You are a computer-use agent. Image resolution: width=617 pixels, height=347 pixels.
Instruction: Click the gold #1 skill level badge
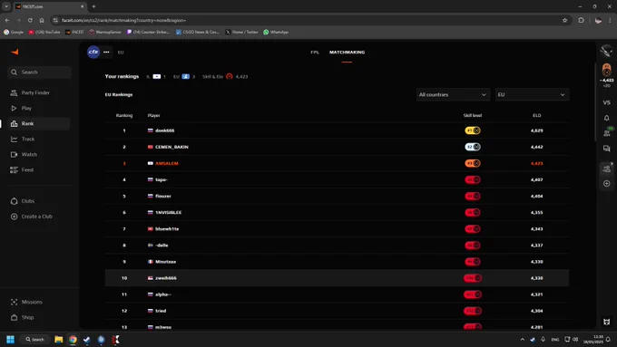click(473, 130)
